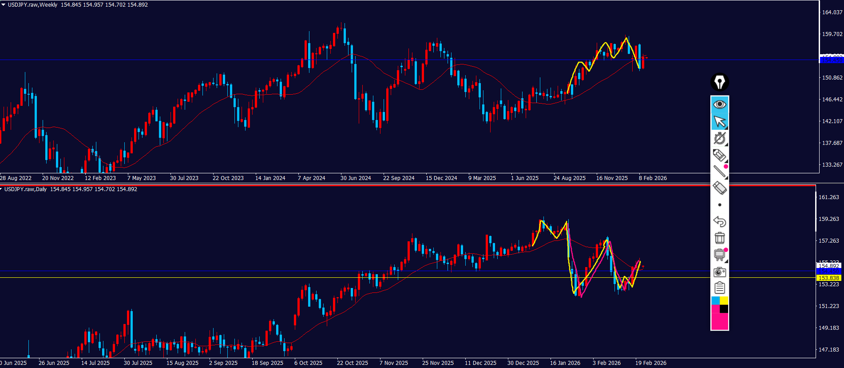The image size is (844, 368).
Task: Expand the USDJPY Weekly chart header triangle
Action: (x=3, y=4)
